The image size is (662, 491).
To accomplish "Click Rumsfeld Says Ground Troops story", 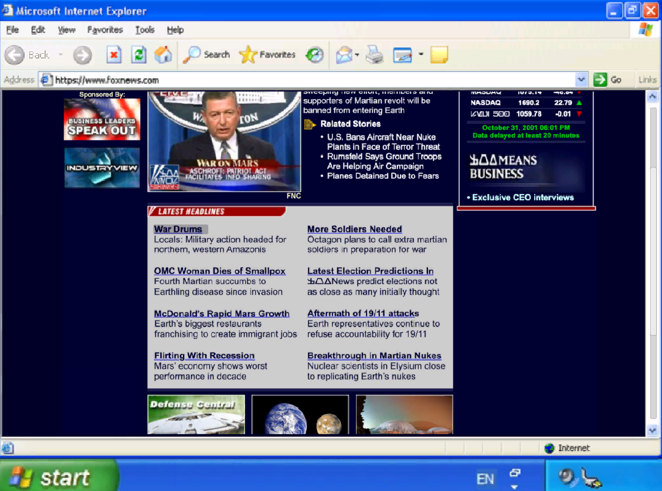I will (x=384, y=161).
